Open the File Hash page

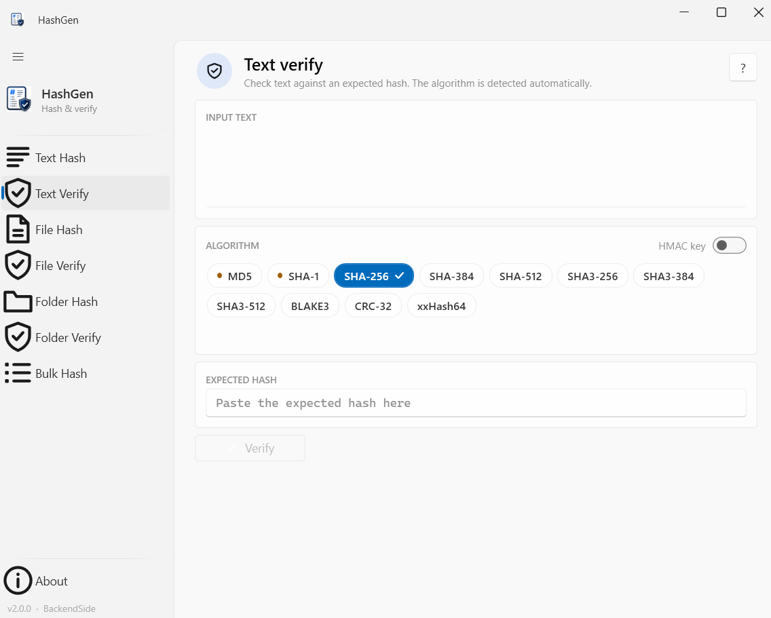(x=86, y=229)
